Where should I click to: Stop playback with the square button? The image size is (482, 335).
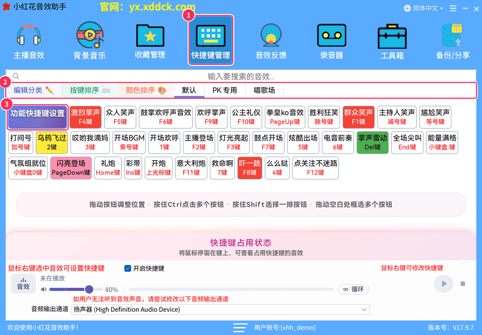pyautogui.click(x=463, y=284)
